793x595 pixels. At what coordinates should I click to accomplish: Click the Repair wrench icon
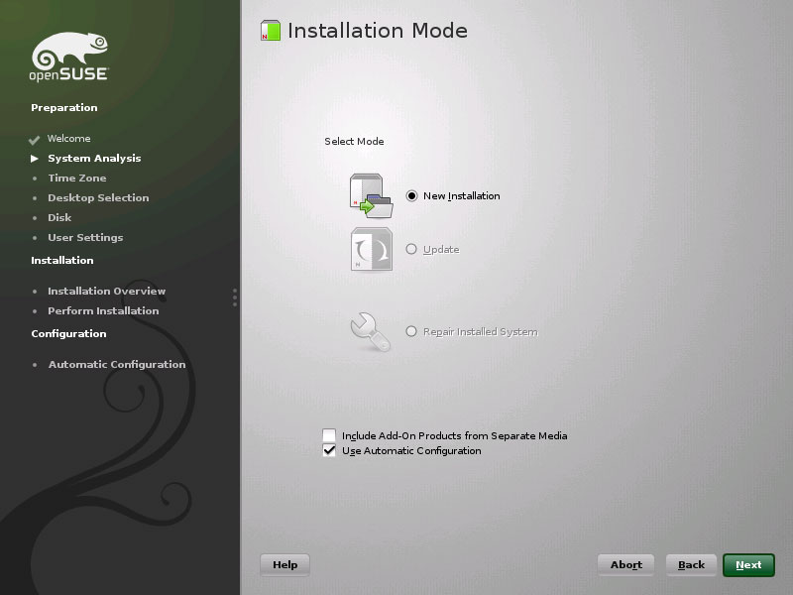[x=370, y=331]
